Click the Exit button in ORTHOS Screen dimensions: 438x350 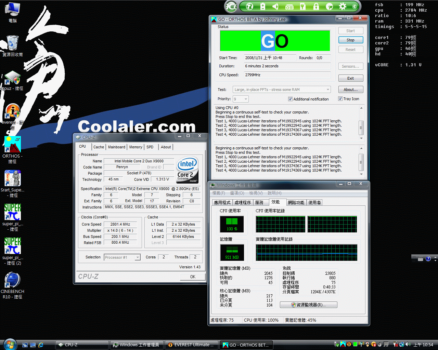(x=350, y=78)
